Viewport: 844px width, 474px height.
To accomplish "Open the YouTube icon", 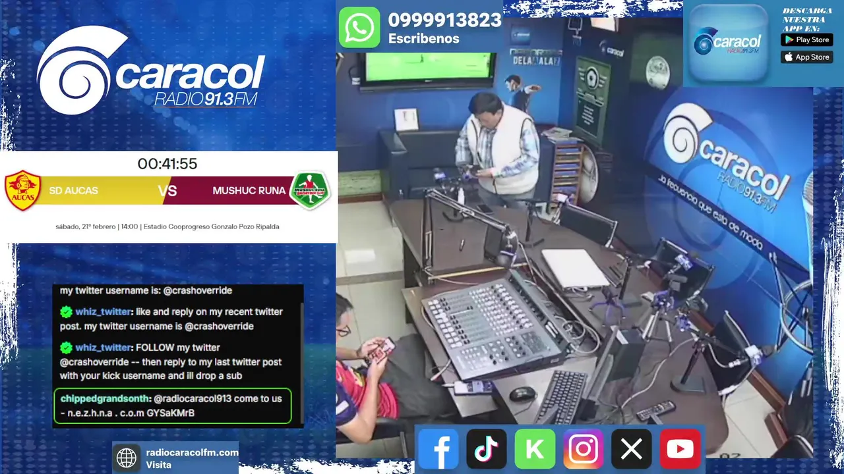I will click(x=680, y=449).
